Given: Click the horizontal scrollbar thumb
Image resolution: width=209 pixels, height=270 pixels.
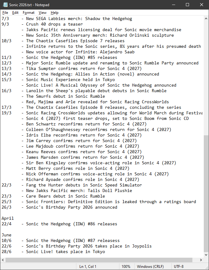Looking at the screenshot, I should click(99, 260).
